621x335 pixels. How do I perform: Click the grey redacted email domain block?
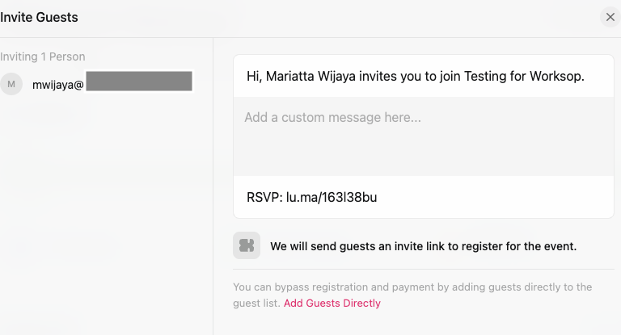(139, 81)
